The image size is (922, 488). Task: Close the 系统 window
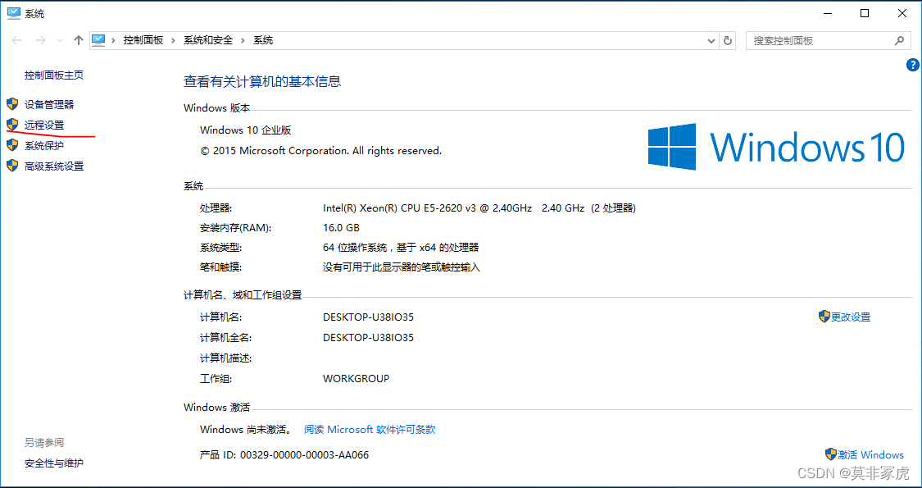[x=902, y=13]
